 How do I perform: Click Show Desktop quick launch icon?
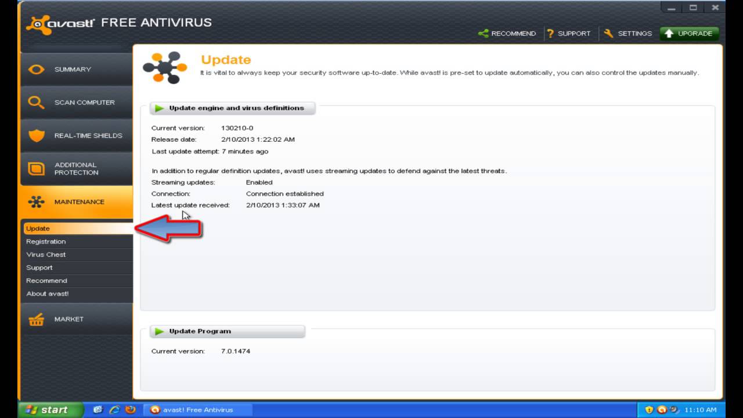click(x=98, y=409)
